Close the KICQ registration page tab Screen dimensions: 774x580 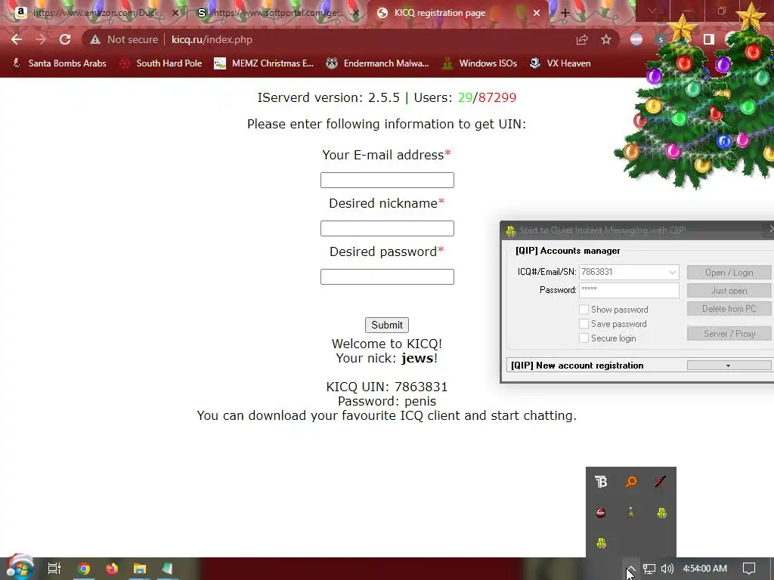pyautogui.click(x=537, y=14)
